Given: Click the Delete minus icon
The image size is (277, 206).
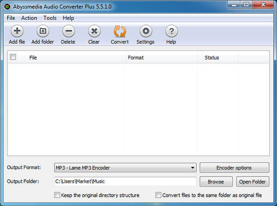Looking at the screenshot, I should [68, 31].
